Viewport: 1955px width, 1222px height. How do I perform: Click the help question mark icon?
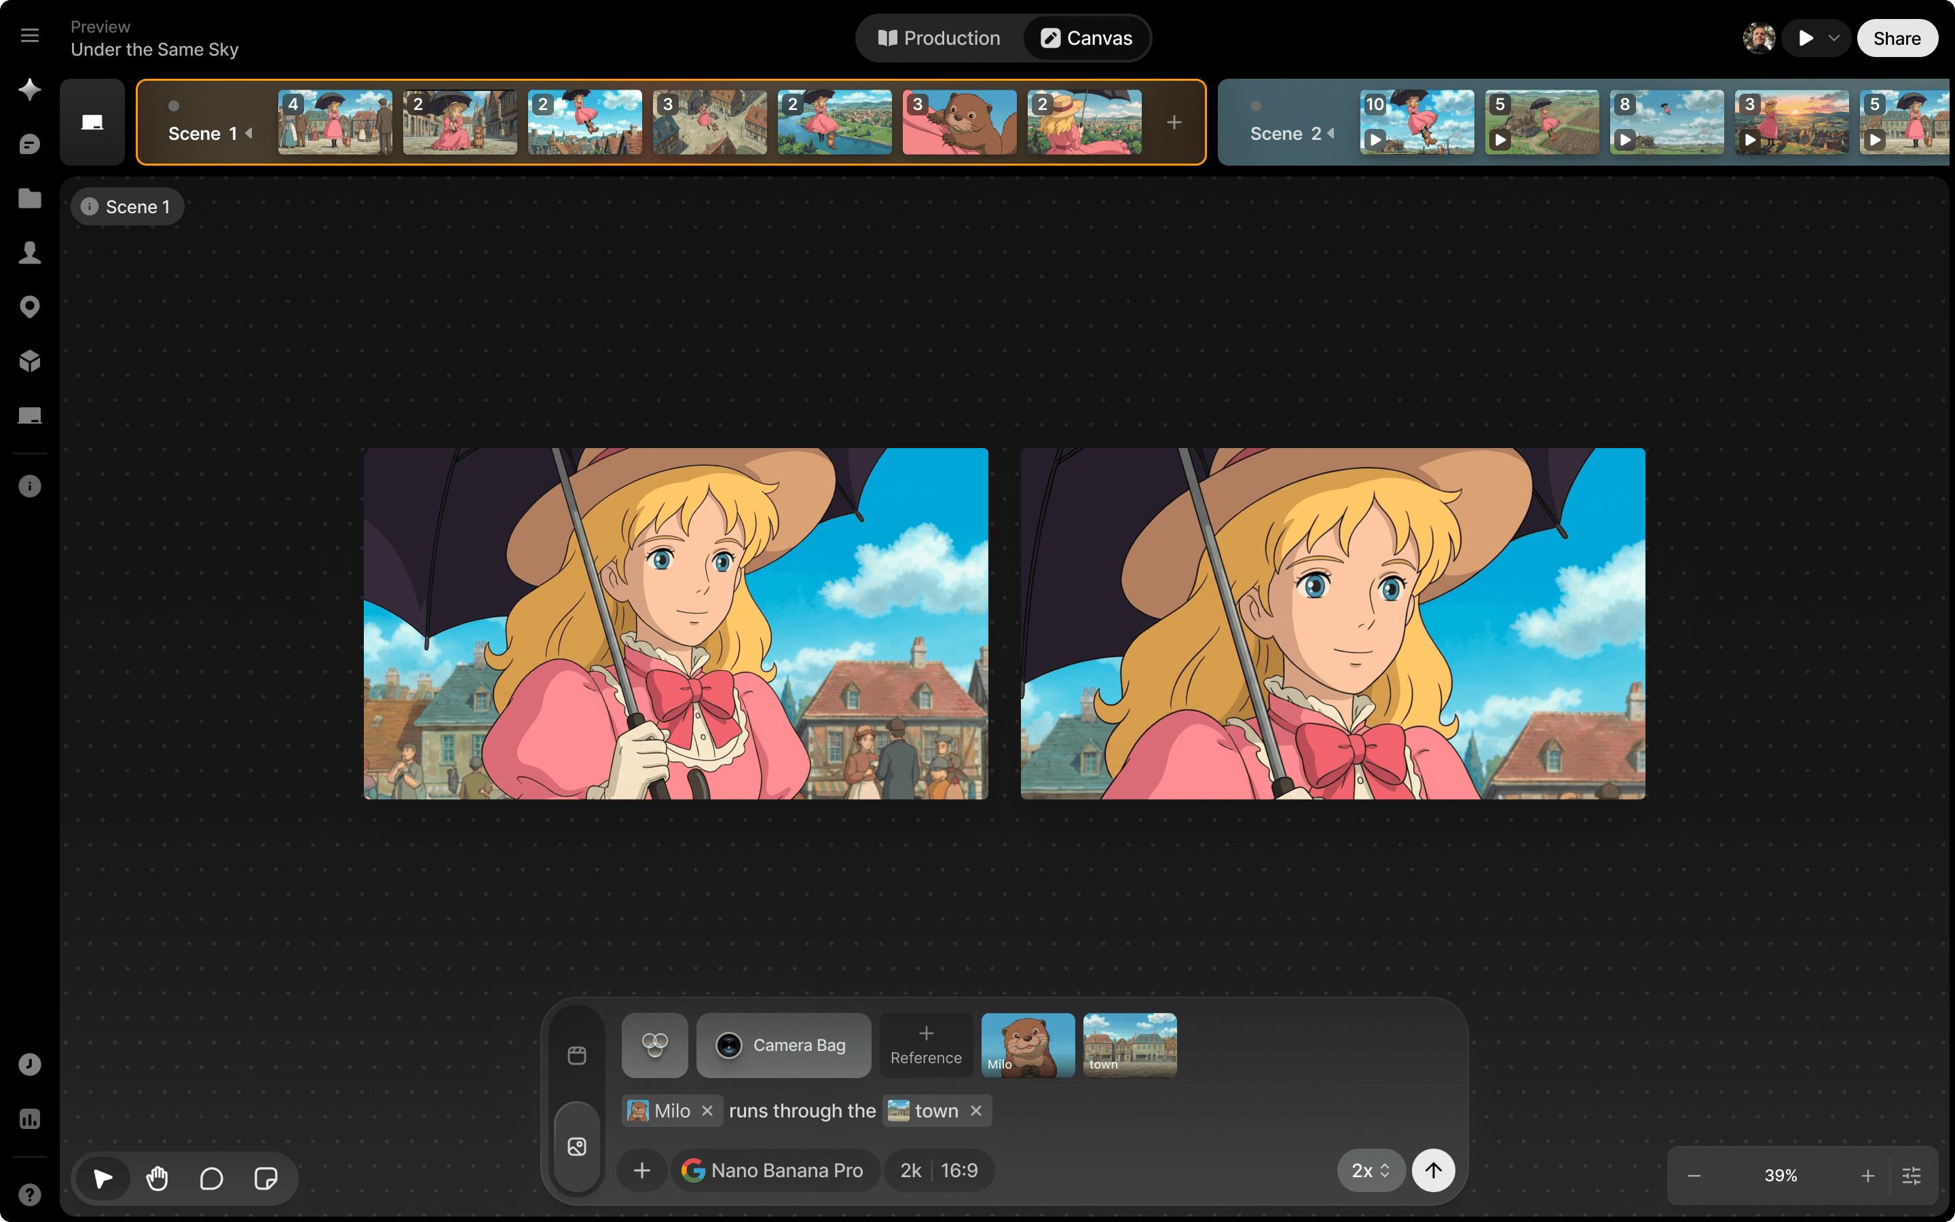point(30,1195)
